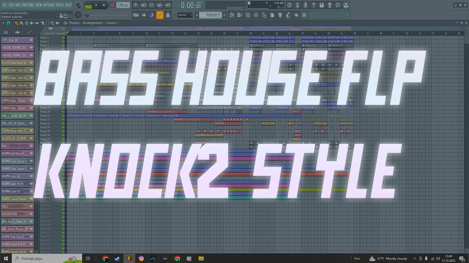This screenshot has width=469, height=263.
Task: Open the Channel rack view icon
Action: tap(248, 15)
